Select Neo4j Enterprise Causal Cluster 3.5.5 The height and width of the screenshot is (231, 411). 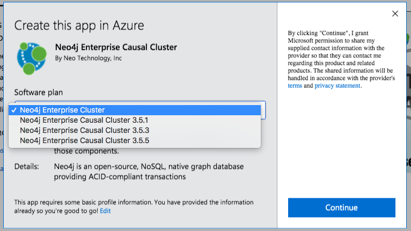(84, 140)
